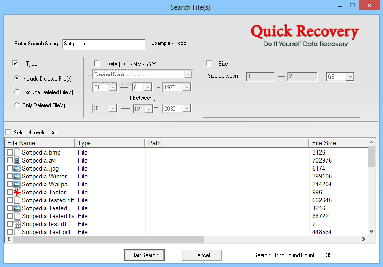Enable the Date filter checkbox

(97, 63)
